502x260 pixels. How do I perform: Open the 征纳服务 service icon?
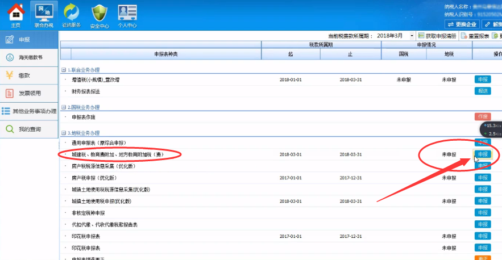[72, 15]
